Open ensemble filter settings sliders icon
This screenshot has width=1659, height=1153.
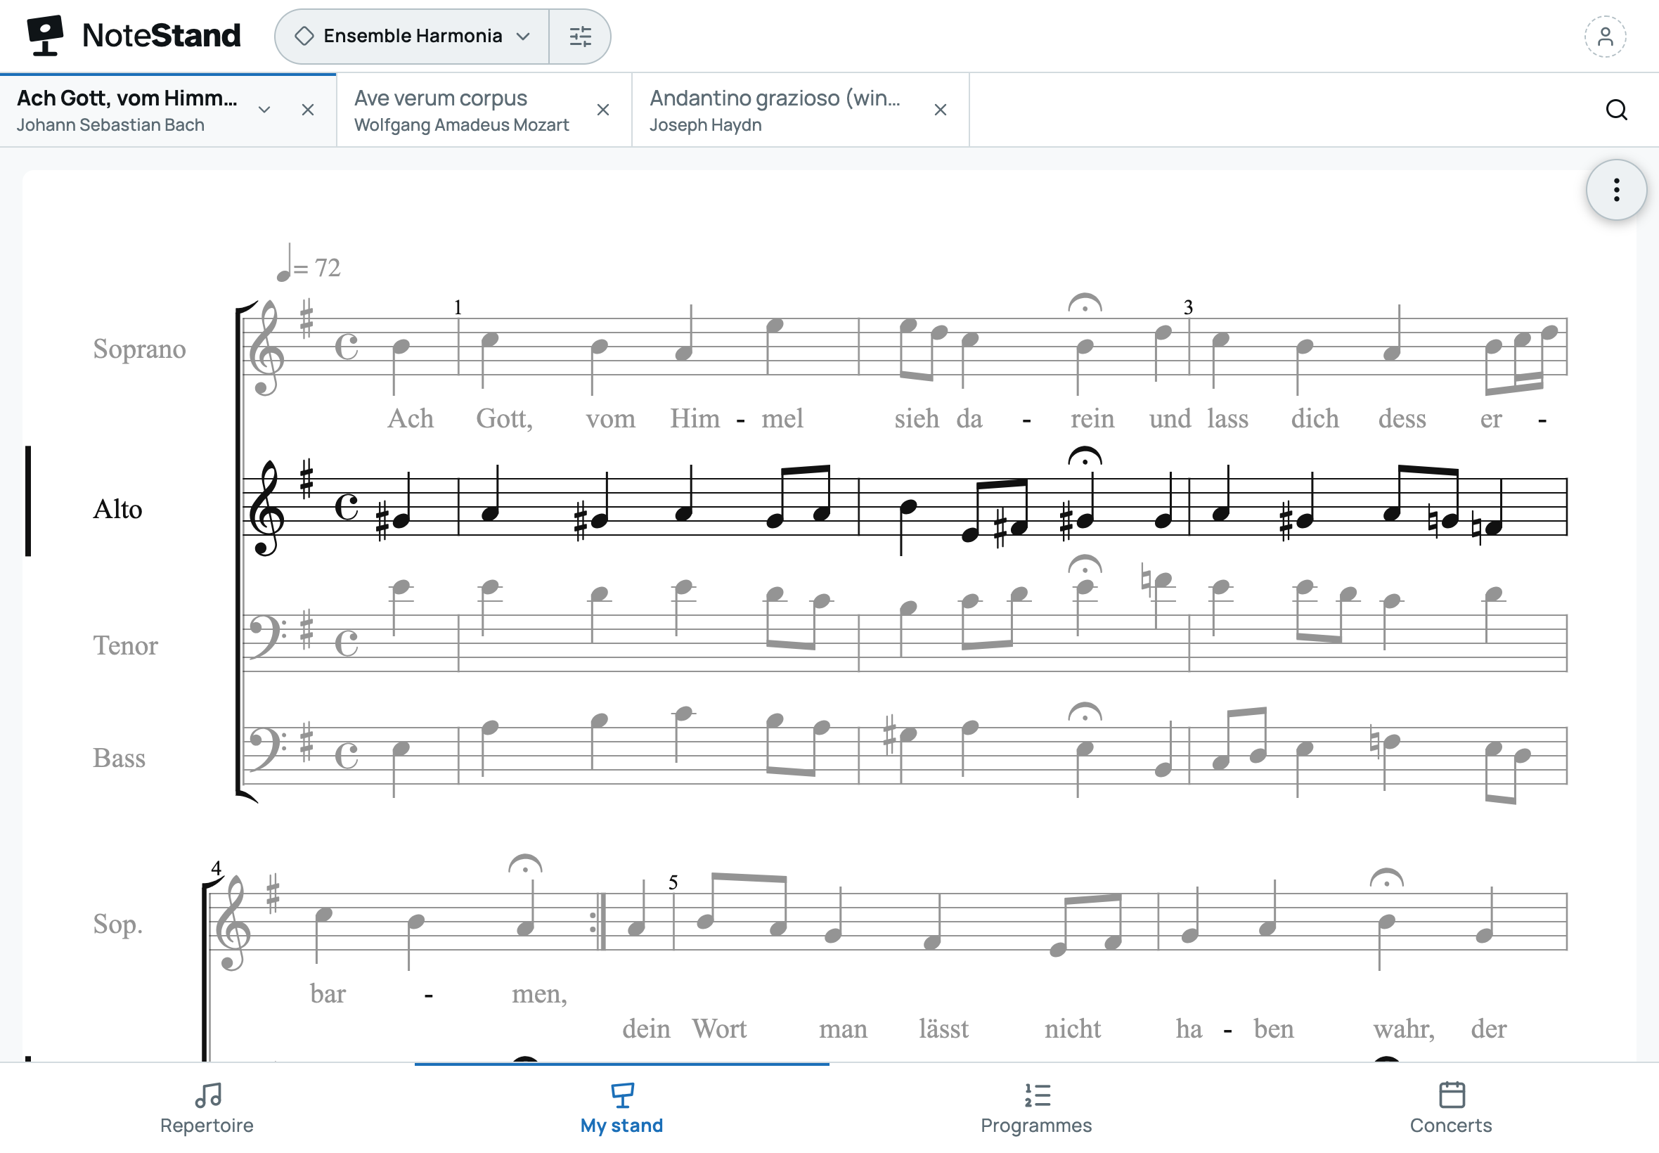click(x=580, y=36)
